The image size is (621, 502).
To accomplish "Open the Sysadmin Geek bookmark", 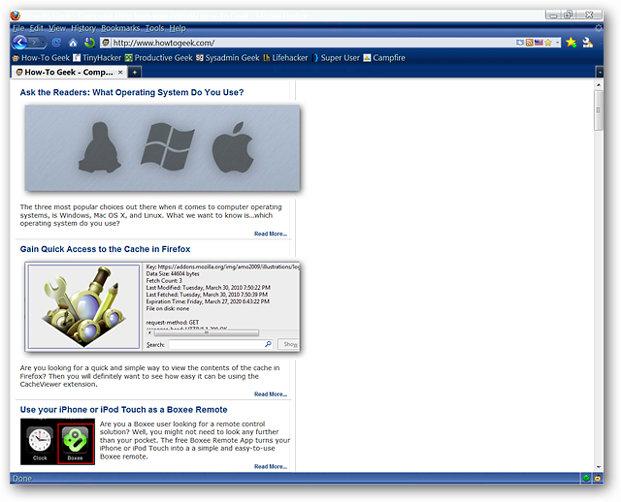I will click(x=228, y=58).
